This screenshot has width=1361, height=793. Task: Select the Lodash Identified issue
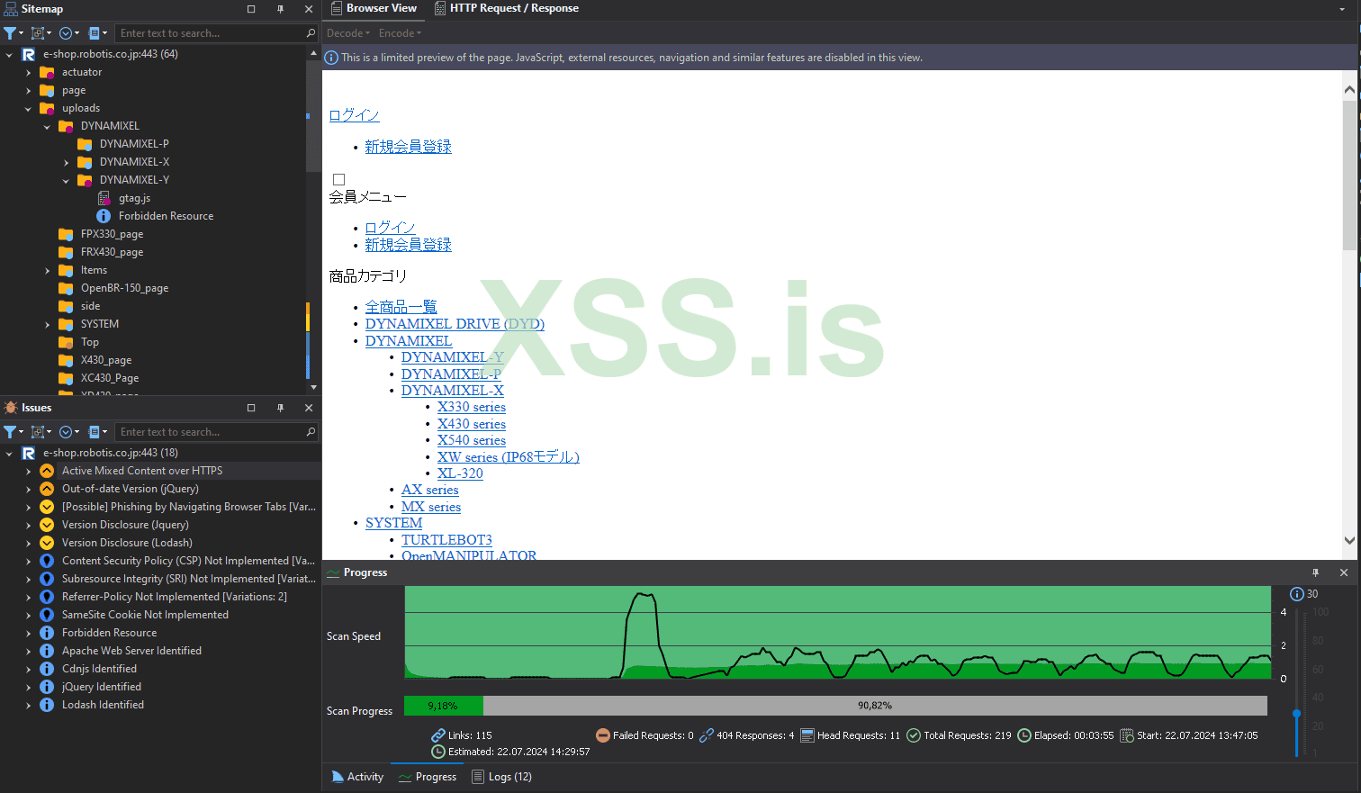click(103, 705)
